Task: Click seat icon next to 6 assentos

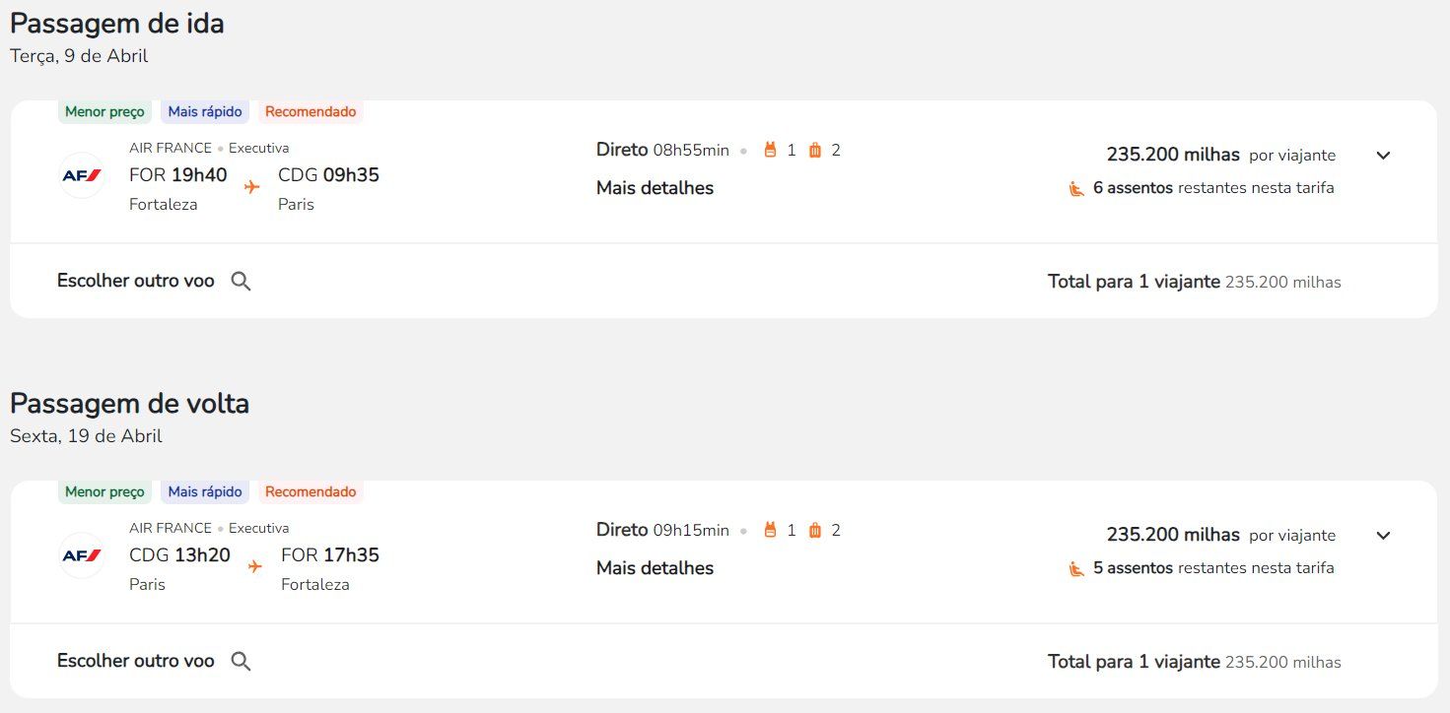Action: 1076,188
